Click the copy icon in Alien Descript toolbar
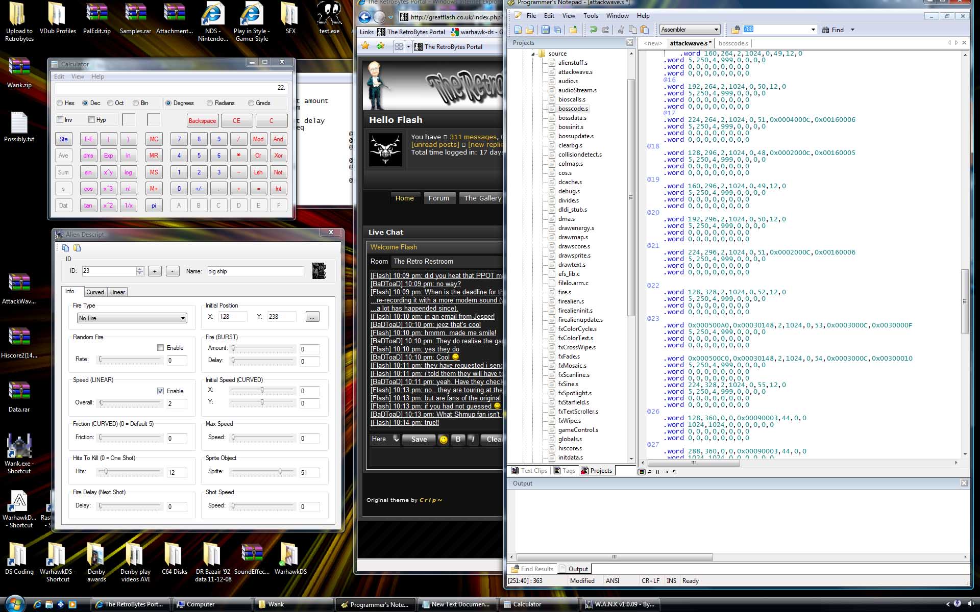Viewport: 980px width, 612px height. [65, 248]
